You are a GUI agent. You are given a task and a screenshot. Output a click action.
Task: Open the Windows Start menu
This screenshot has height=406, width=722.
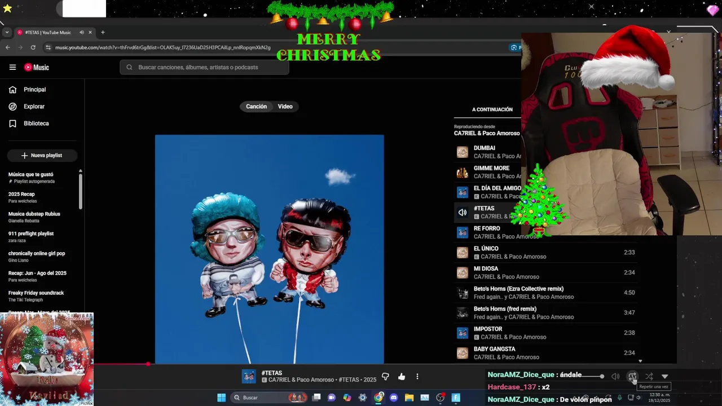coord(222,398)
